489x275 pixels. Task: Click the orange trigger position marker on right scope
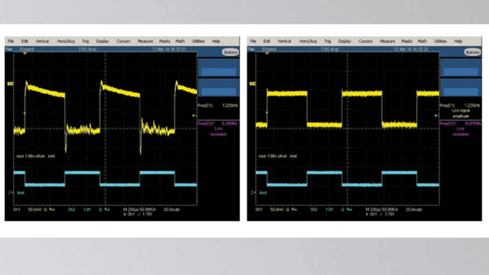pyautogui.click(x=267, y=53)
